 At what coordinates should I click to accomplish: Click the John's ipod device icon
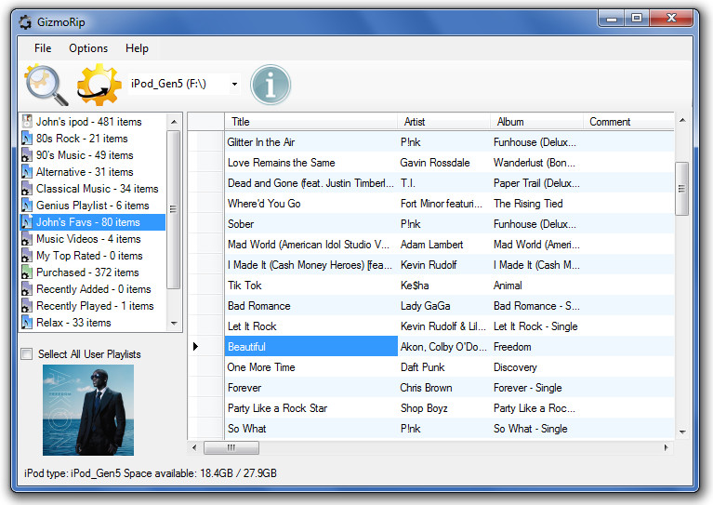tap(27, 122)
